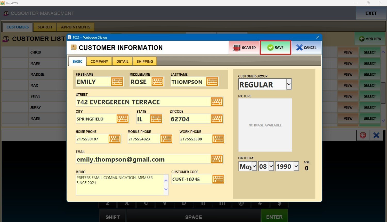Switch to the Company tab

99,61
